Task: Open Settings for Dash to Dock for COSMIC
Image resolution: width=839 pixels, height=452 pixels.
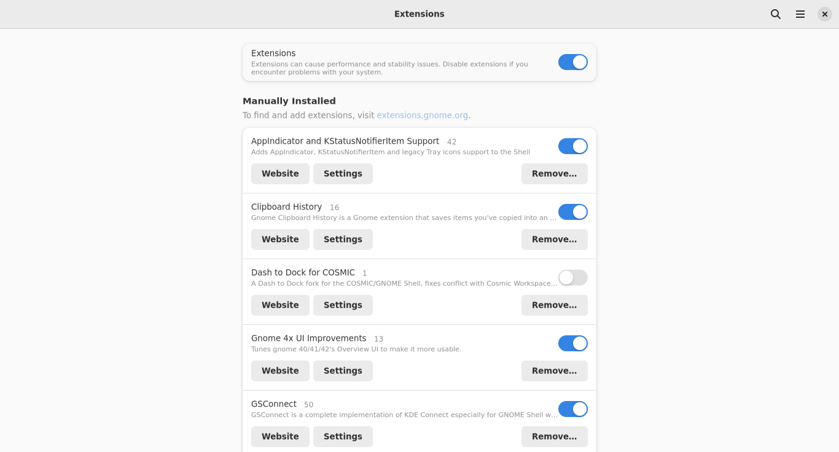Action: point(343,305)
